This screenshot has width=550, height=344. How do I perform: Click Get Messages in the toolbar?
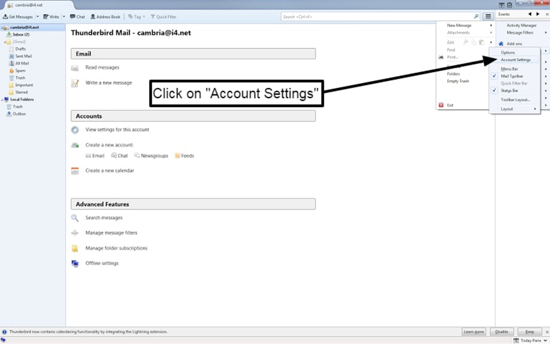click(x=18, y=17)
